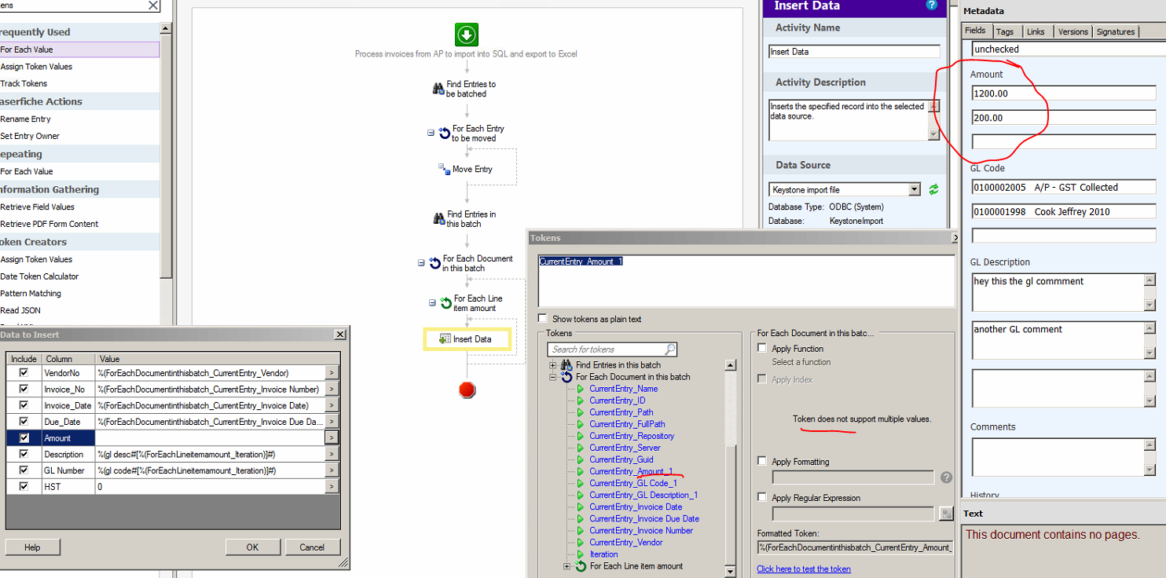The image size is (1166, 578).
Task: Open token picker arrow for the HST value
Action: click(332, 487)
